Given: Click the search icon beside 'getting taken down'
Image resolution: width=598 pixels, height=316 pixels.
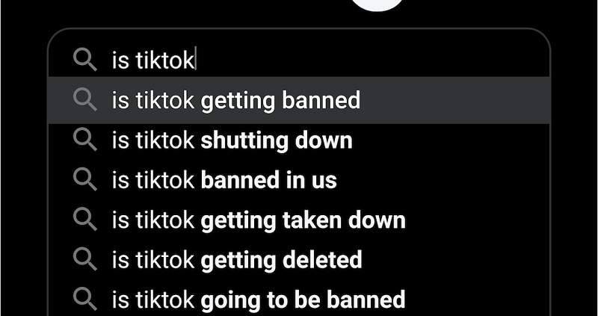Looking at the screenshot, I should [x=85, y=219].
